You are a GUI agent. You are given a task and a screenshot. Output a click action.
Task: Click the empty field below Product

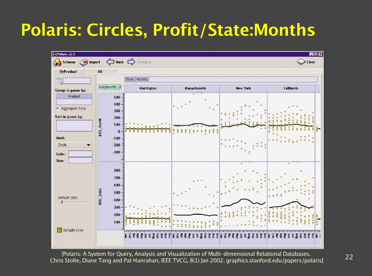click(74, 102)
